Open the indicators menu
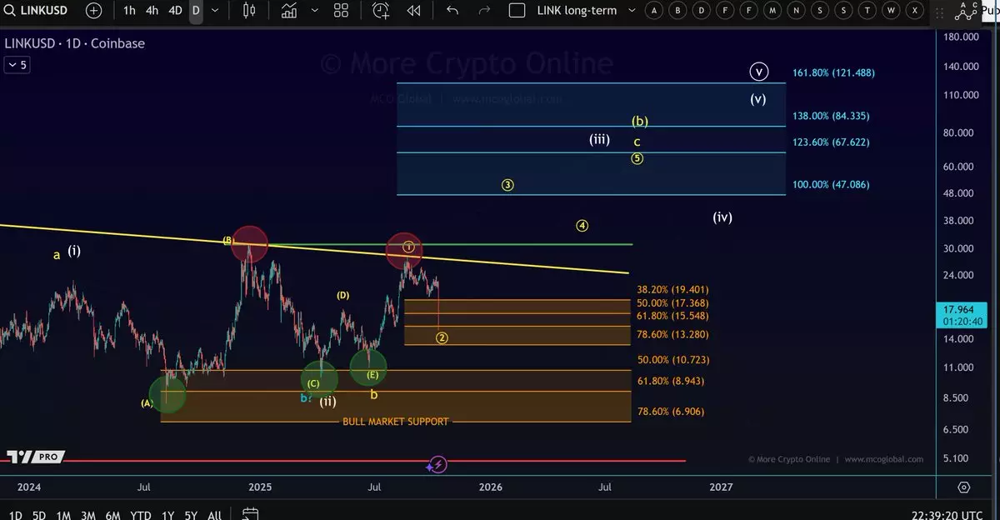The image size is (1000, 520). click(289, 11)
